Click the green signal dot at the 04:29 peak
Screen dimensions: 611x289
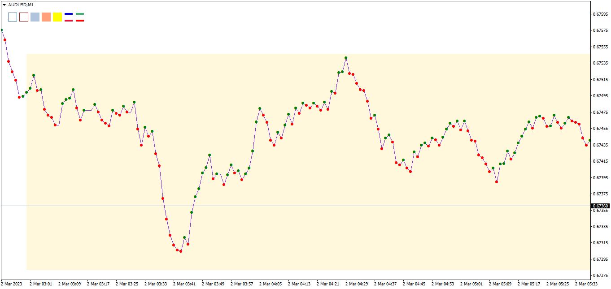pyautogui.click(x=346, y=57)
